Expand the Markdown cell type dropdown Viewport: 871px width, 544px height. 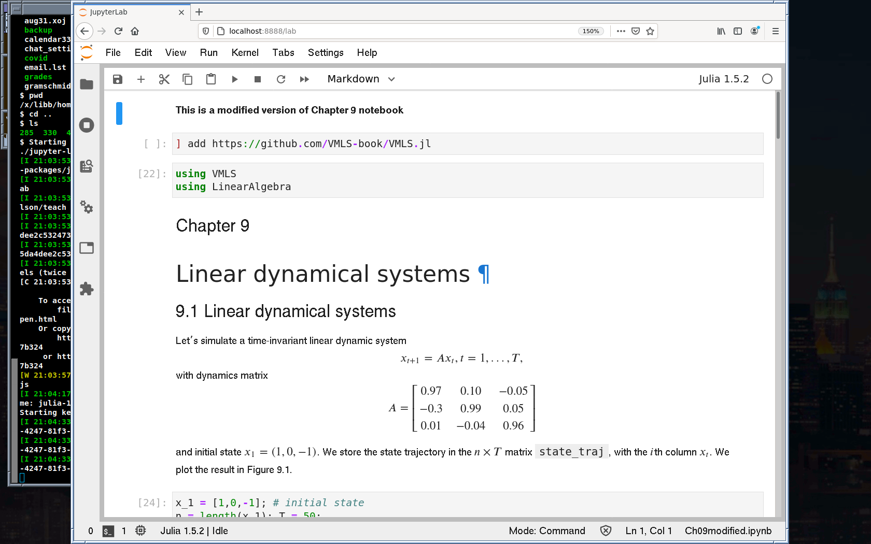click(361, 79)
